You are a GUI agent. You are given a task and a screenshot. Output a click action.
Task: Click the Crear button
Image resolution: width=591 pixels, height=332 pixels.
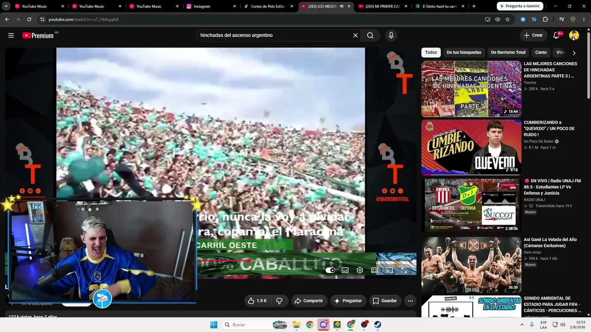(534, 36)
